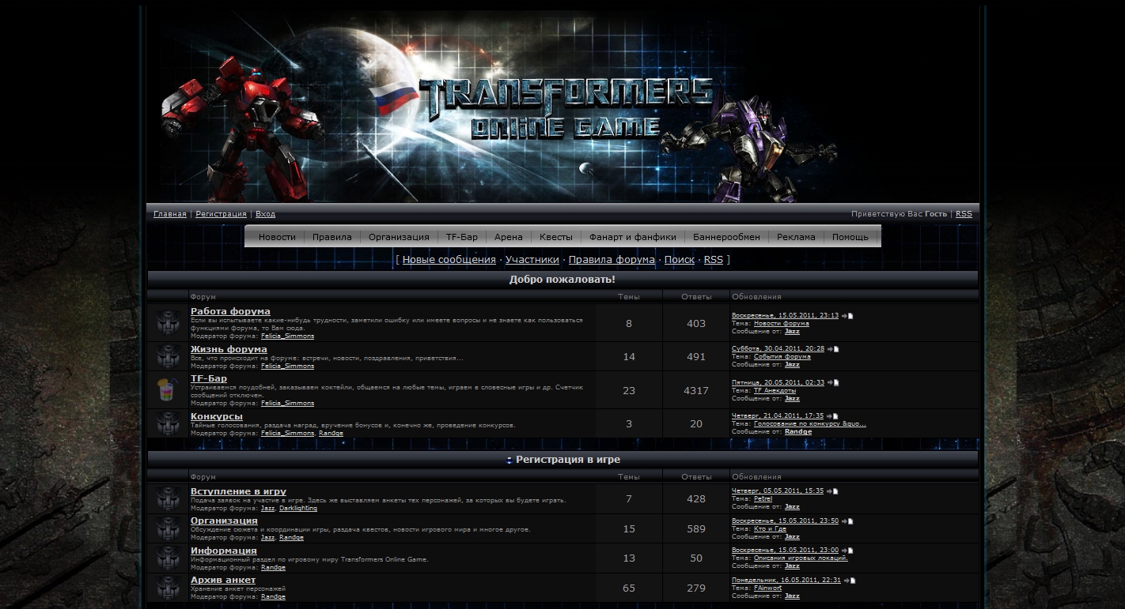Click last post arrow icon in Организация row
Viewport: 1125px width, 609px height.
tap(847, 521)
